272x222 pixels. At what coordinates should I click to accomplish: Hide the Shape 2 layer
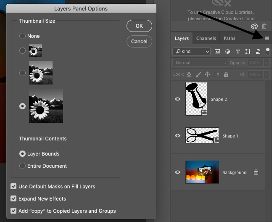[x=177, y=99]
